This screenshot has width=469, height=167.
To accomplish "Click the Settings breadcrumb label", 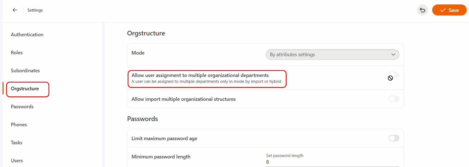I will (35, 10).
